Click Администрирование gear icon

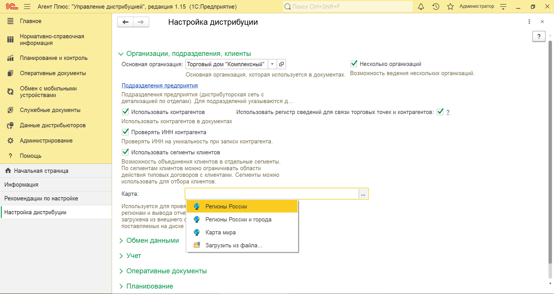10,141
